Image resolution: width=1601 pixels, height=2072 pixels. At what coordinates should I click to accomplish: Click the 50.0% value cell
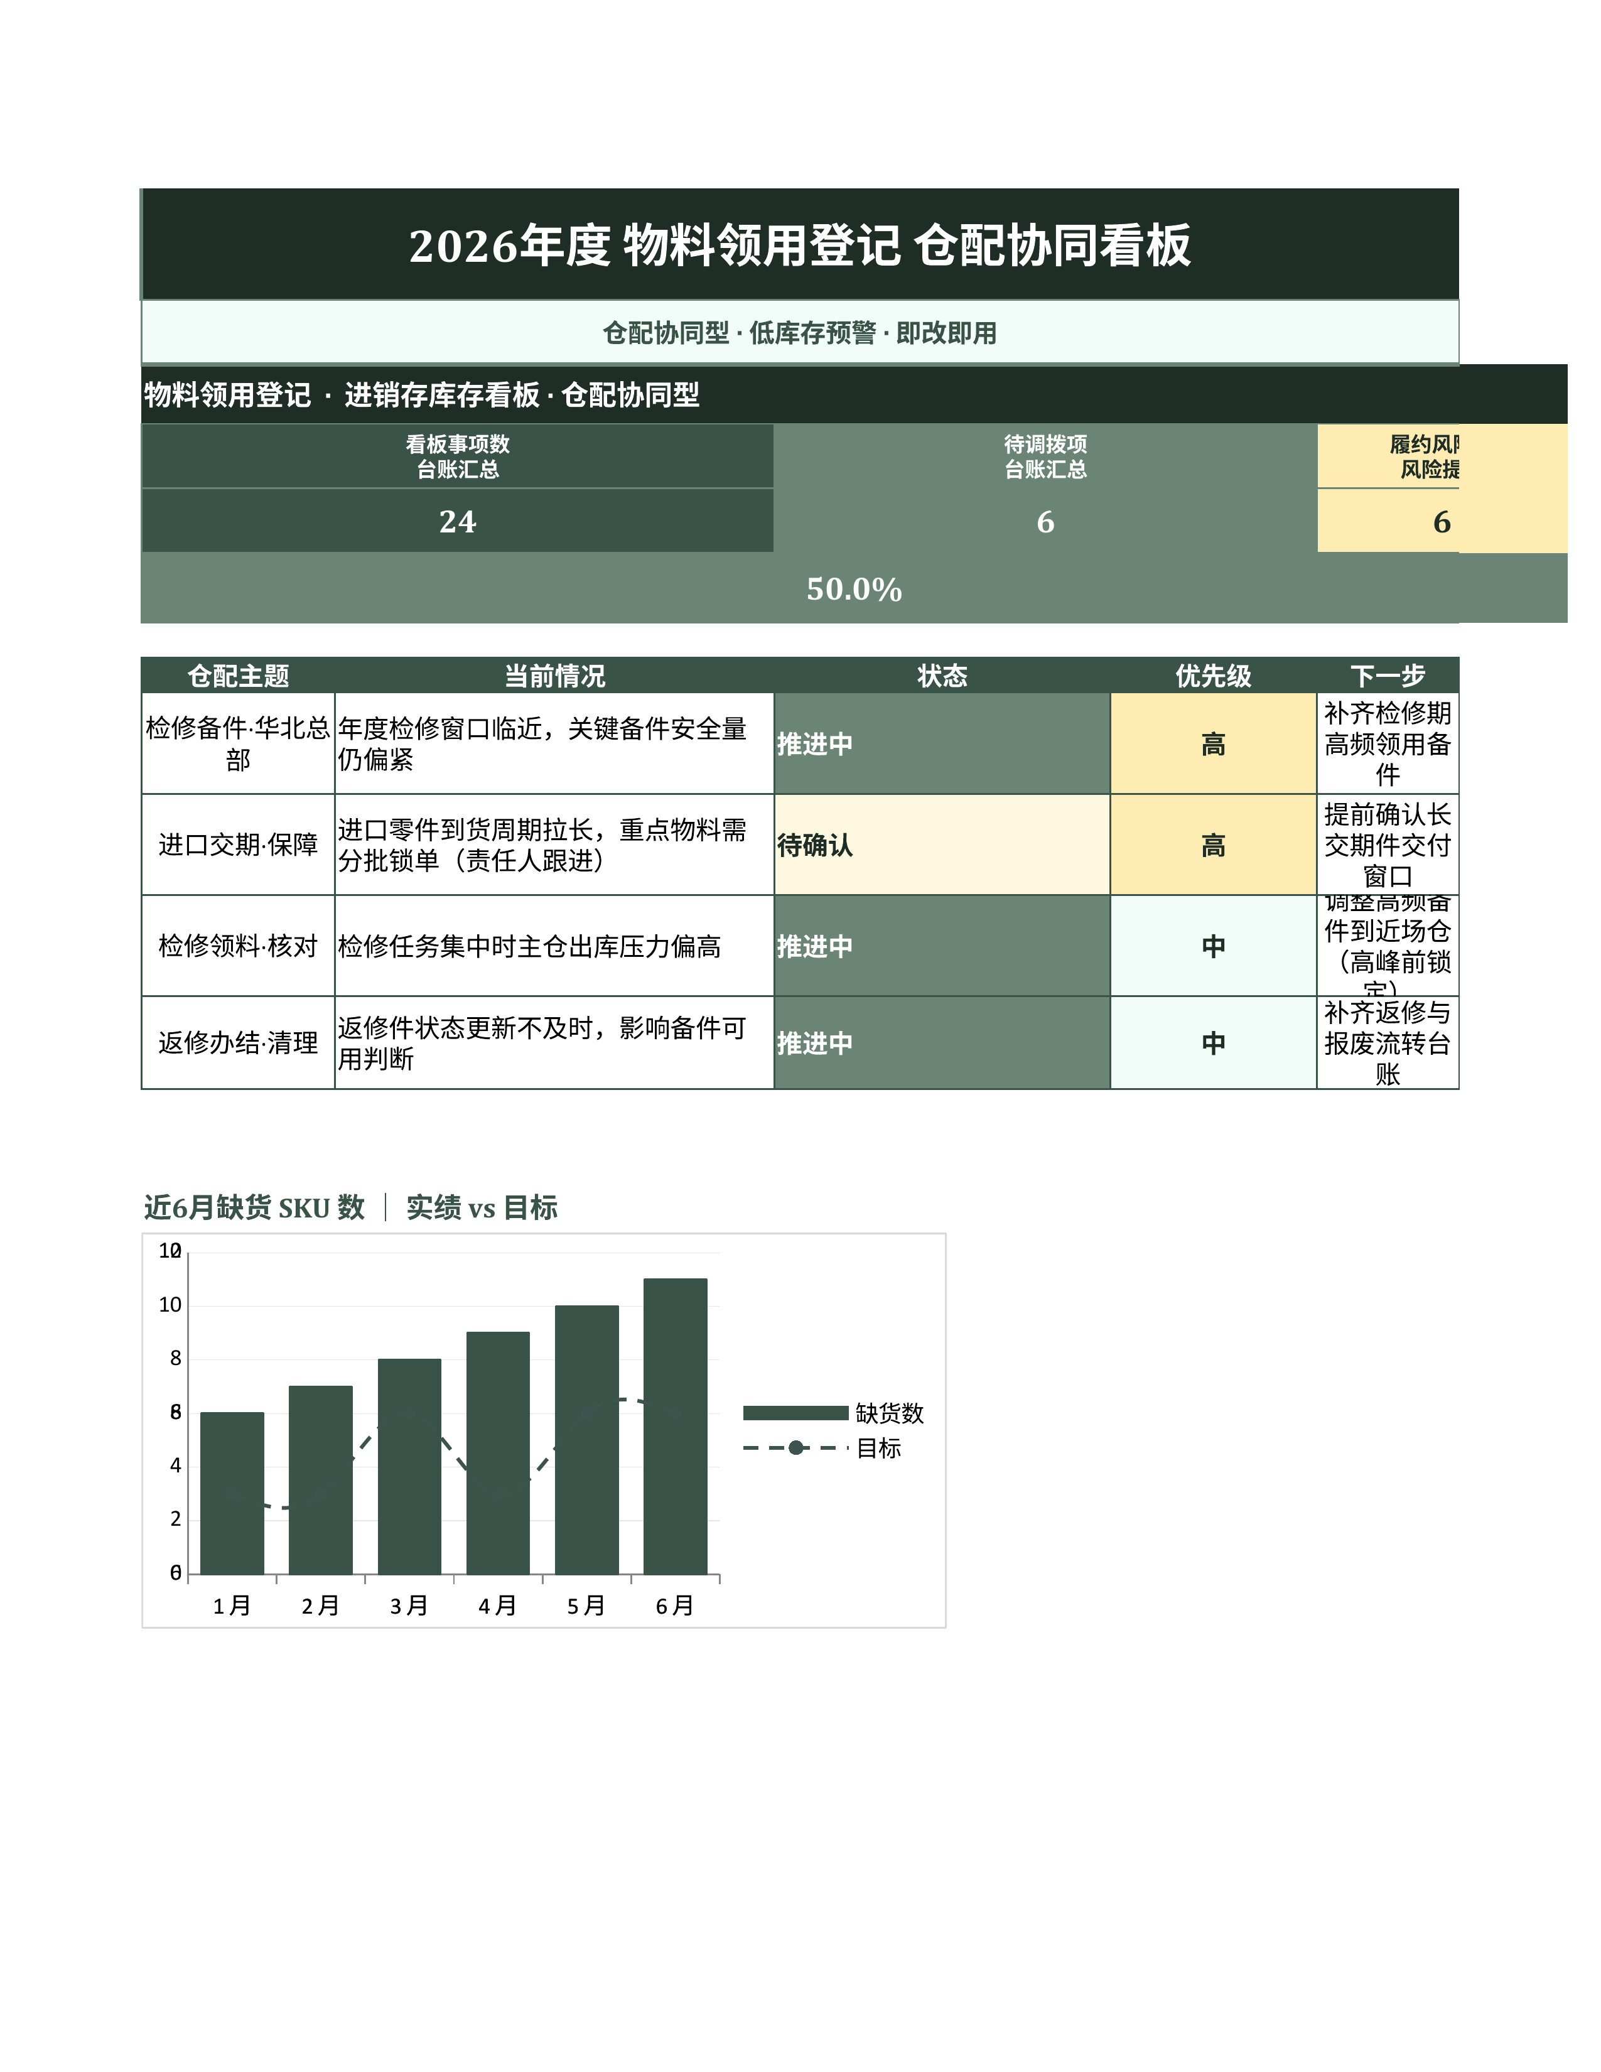tap(854, 588)
